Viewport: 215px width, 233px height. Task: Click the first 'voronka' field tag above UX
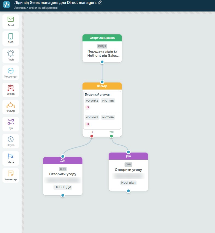92,100
